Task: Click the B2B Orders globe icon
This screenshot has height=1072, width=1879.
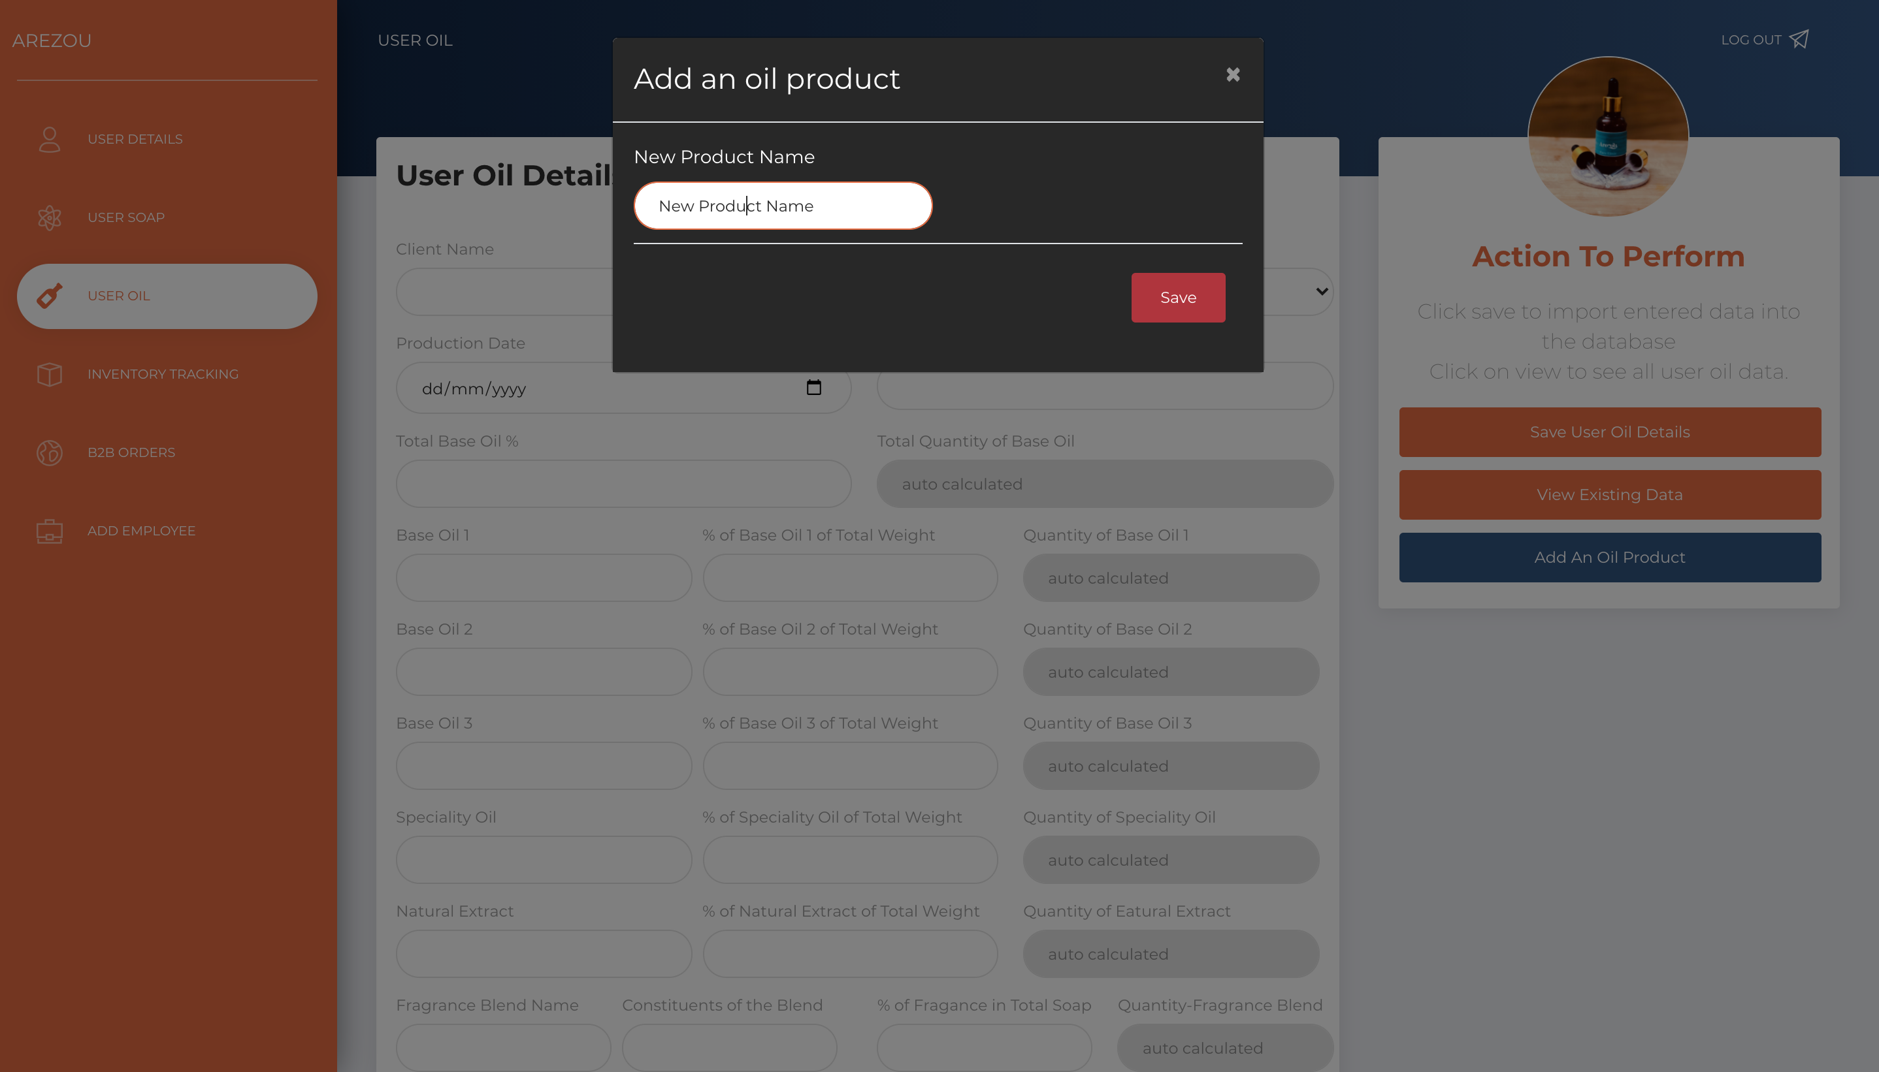Action: [50, 453]
